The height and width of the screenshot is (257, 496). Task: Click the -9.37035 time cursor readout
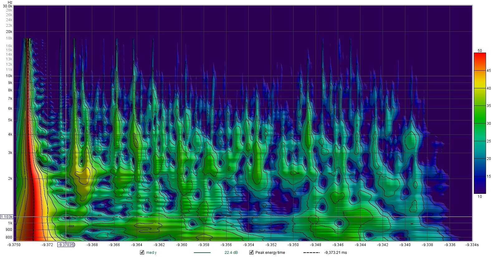point(66,245)
